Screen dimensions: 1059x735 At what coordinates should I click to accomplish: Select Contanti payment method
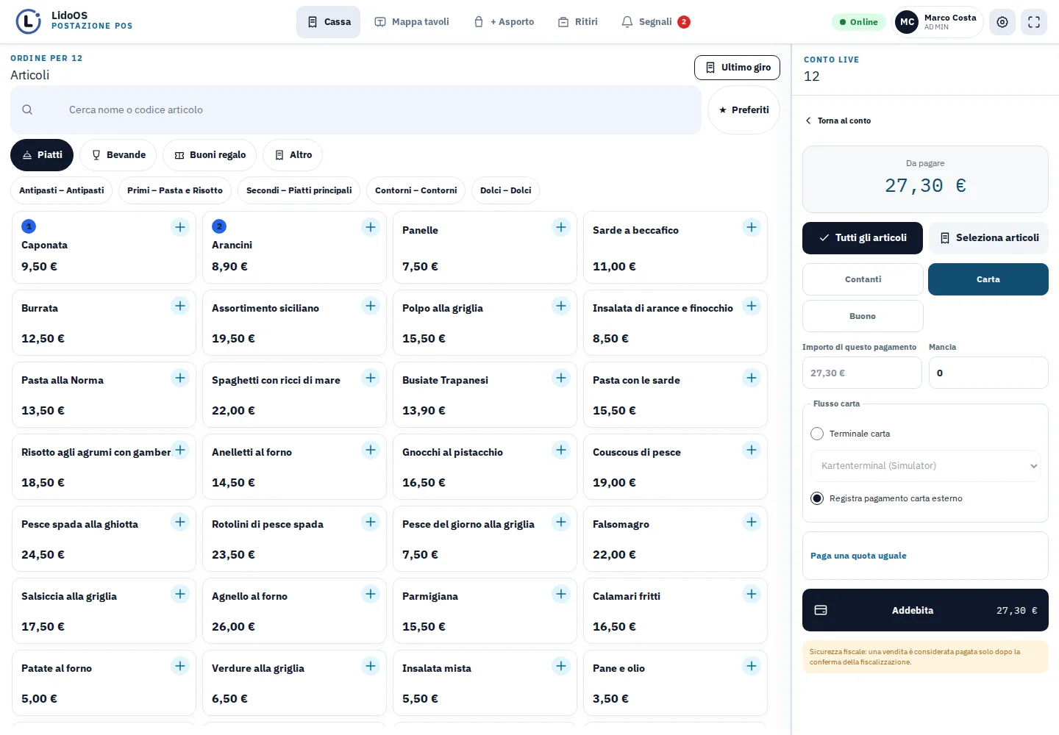click(863, 279)
